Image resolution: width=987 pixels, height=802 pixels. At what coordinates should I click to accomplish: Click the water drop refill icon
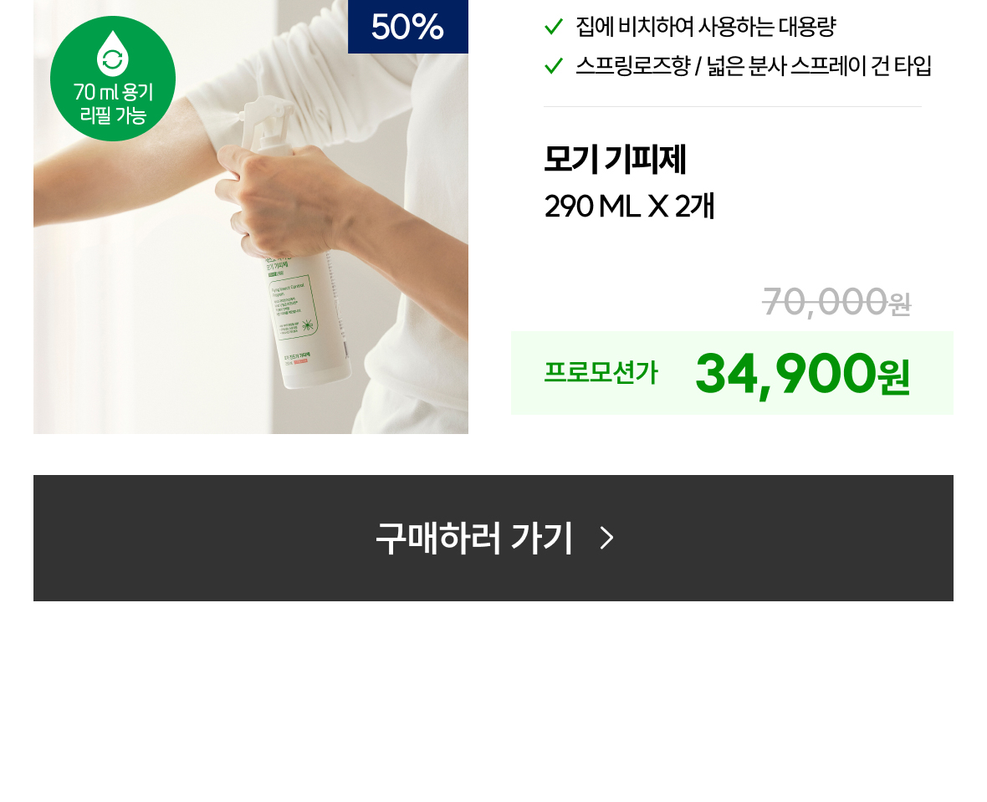[113, 53]
